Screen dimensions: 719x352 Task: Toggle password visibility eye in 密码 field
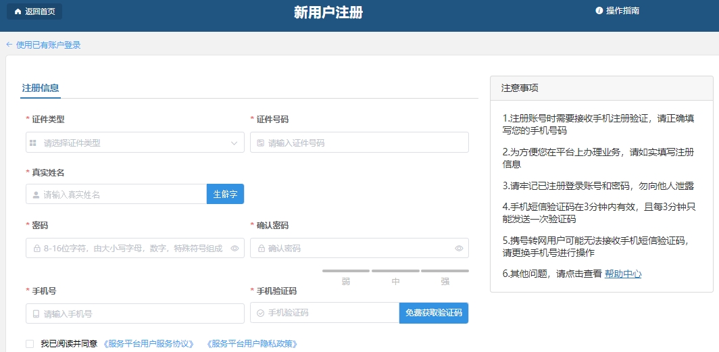pyautogui.click(x=234, y=249)
